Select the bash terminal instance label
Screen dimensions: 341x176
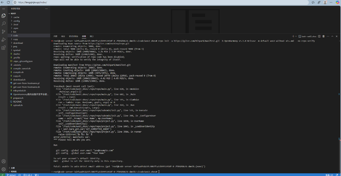pos(307,36)
